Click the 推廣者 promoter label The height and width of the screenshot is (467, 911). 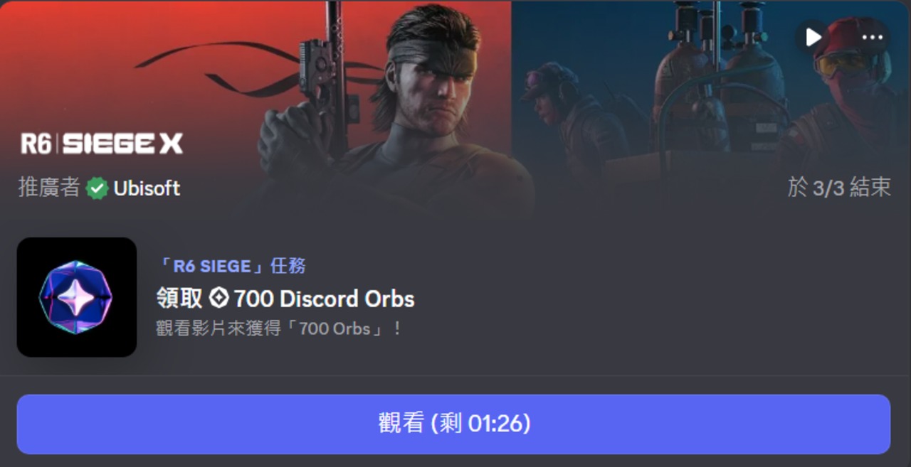[49, 188]
